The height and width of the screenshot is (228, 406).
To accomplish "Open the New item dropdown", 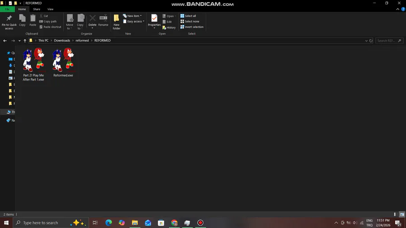I will coord(132,16).
